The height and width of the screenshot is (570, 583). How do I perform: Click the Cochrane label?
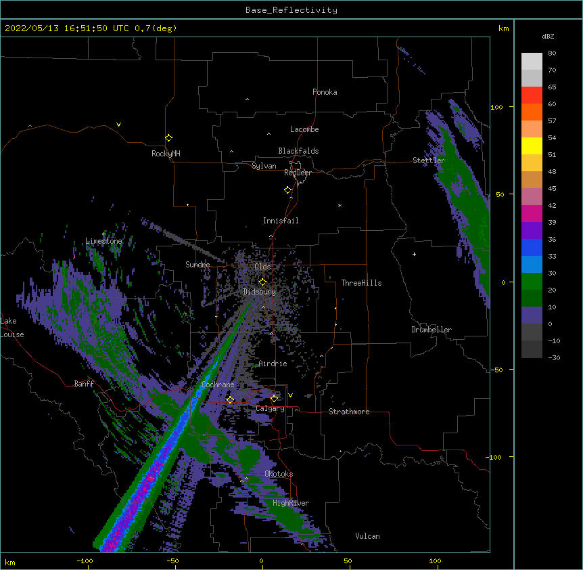[x=218, y=385]
